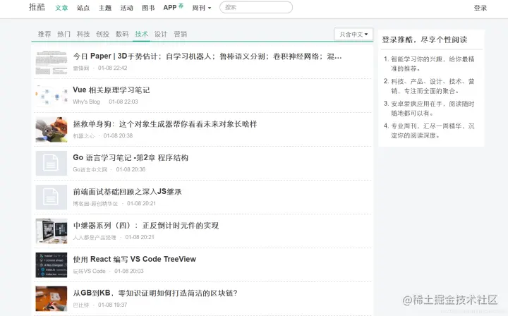Screen dimensions: 508x316
Task: Open the 主题 navigation item
Action: click(x=105, y=8)
